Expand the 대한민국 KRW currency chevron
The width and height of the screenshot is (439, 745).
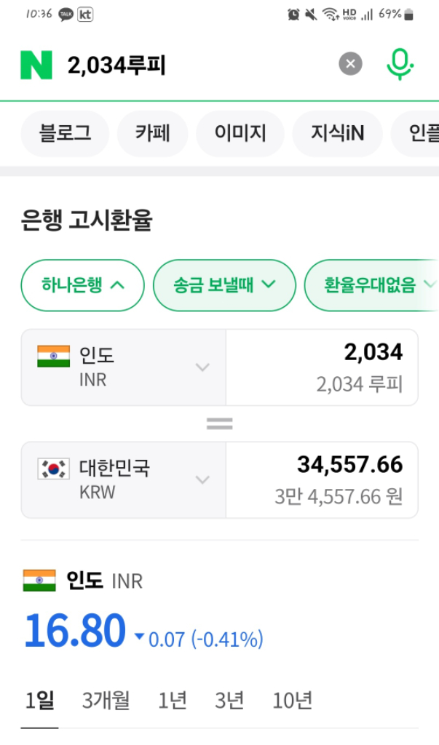click(202, 479)
